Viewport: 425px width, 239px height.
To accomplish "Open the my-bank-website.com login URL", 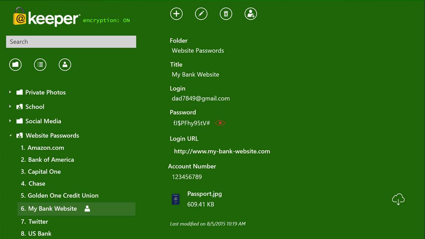I will tap(222, 152).
